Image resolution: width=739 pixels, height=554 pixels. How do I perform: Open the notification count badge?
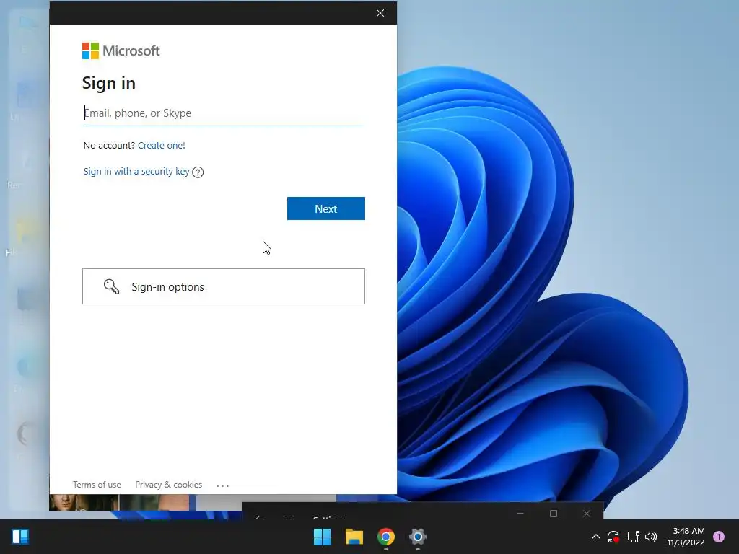point(719,537)
